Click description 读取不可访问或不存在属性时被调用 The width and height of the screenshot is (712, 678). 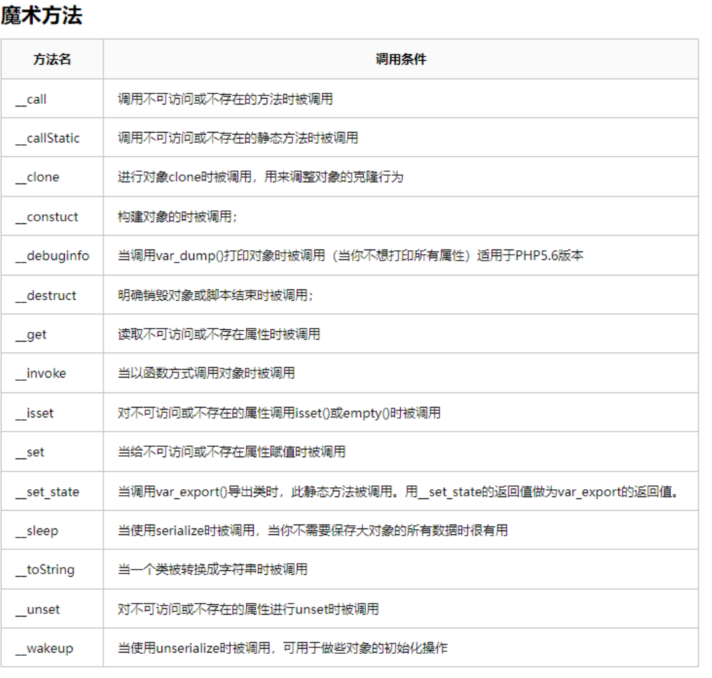pos(219,334)
